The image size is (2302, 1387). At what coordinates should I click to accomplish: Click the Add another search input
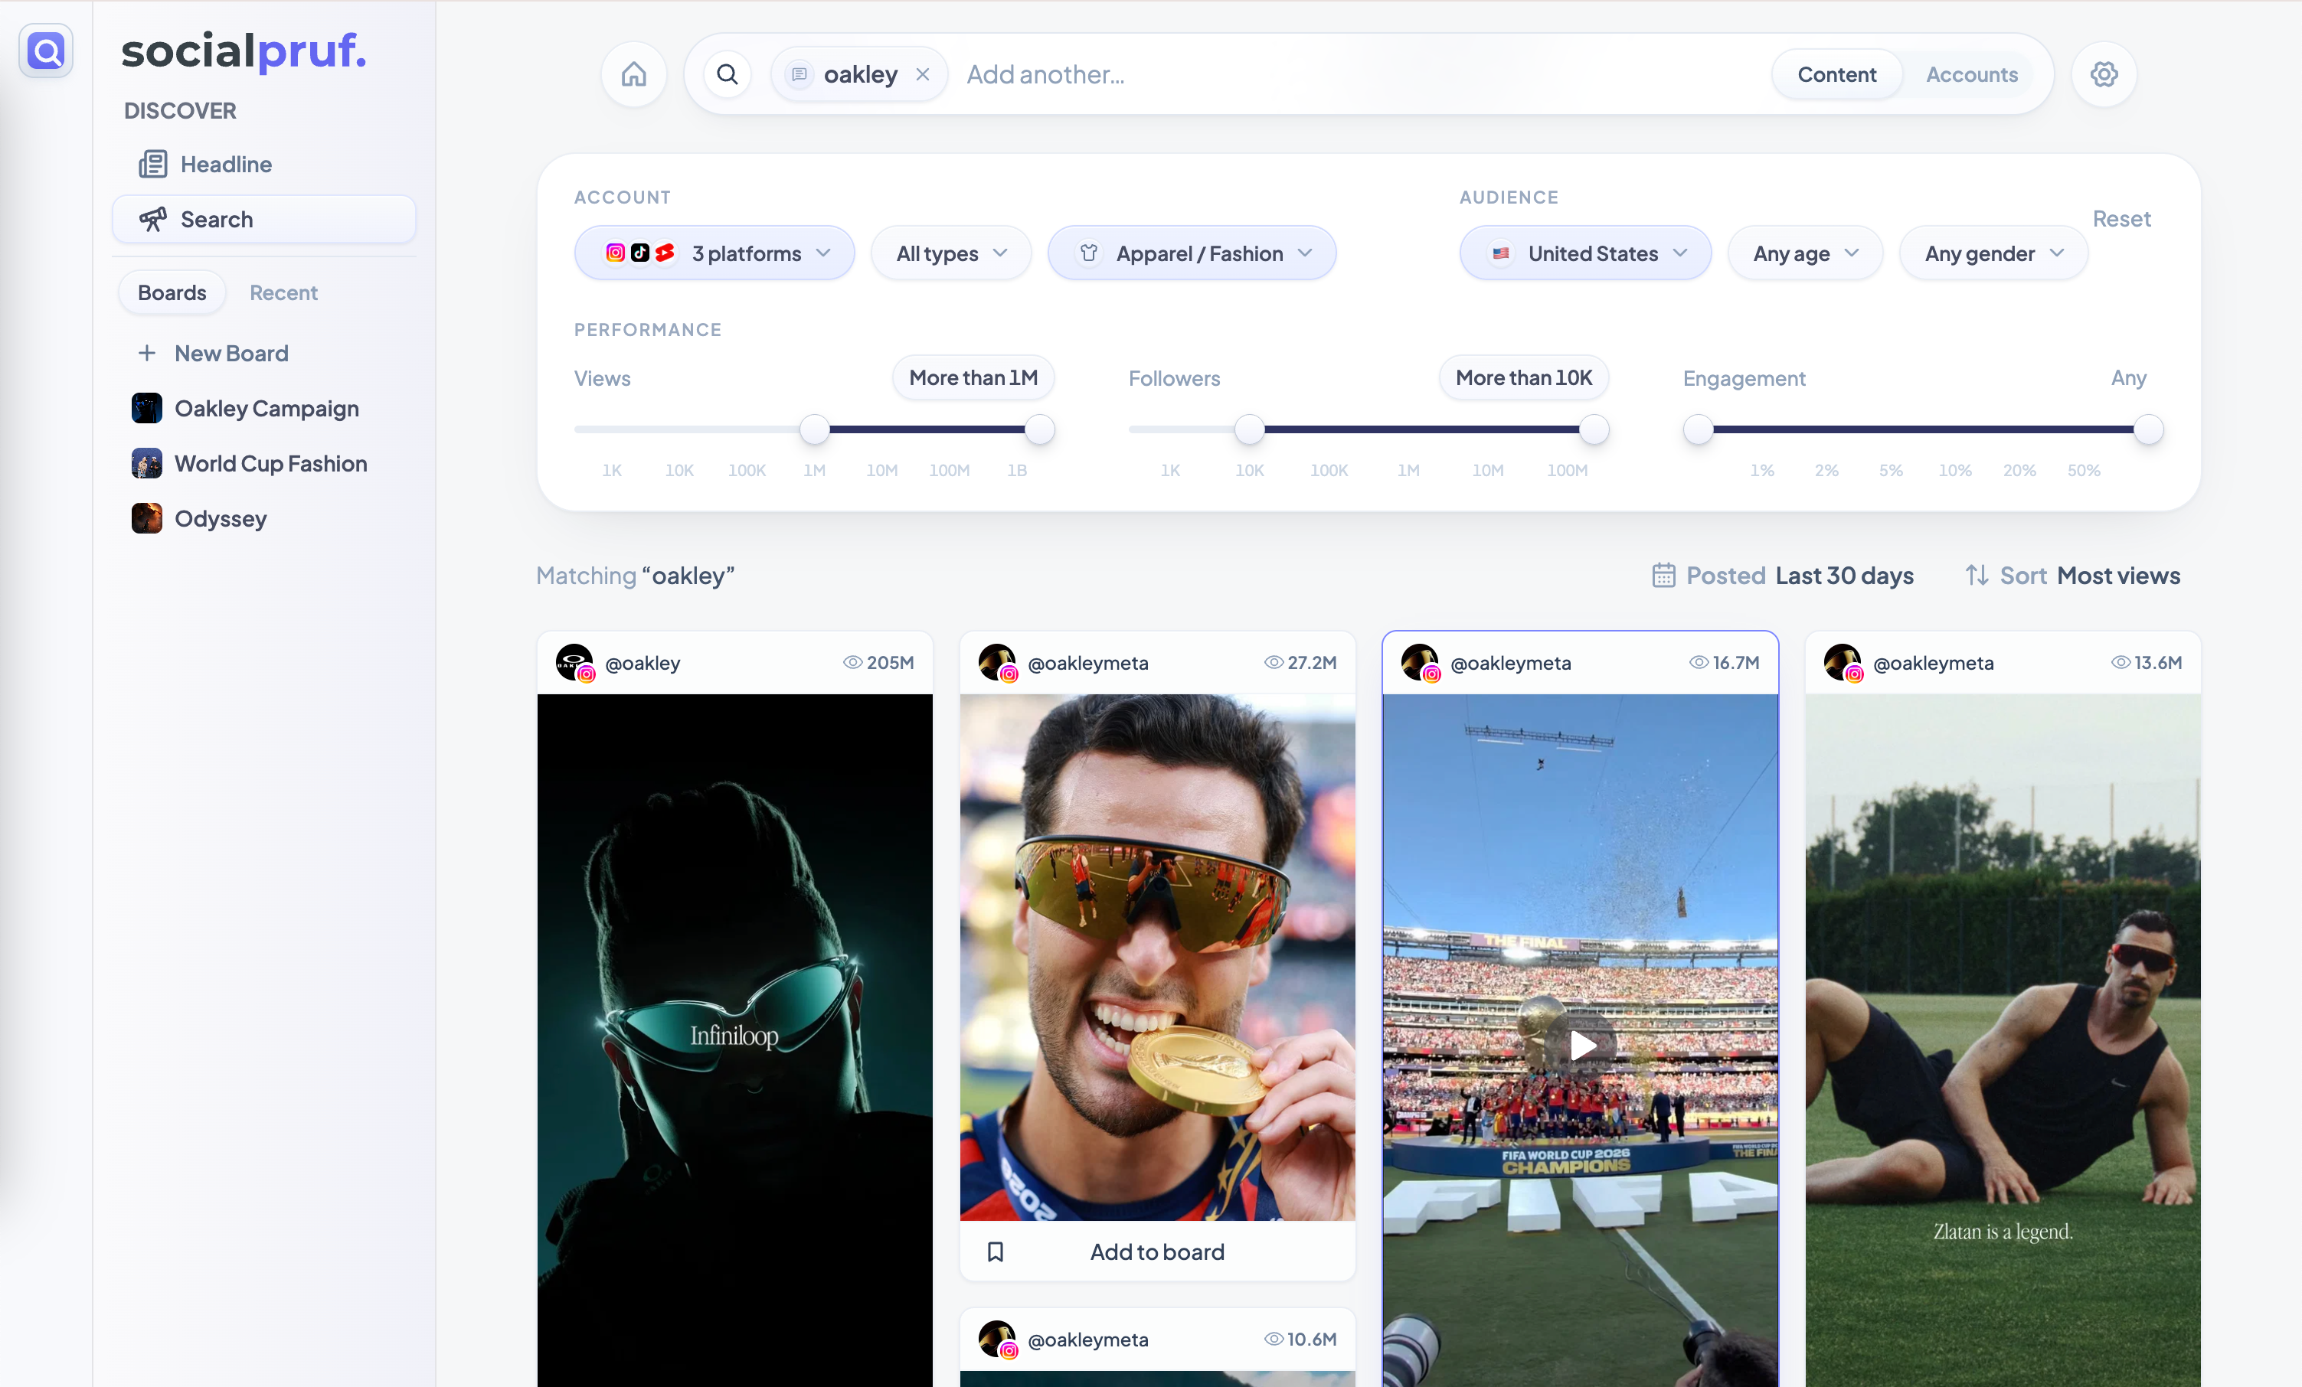click(x=1359, y=75)
